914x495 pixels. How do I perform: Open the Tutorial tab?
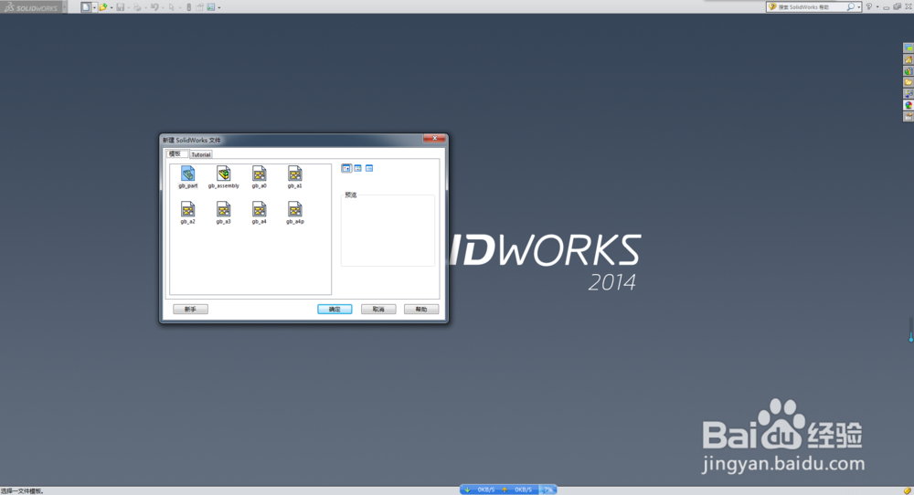[201, 154]
